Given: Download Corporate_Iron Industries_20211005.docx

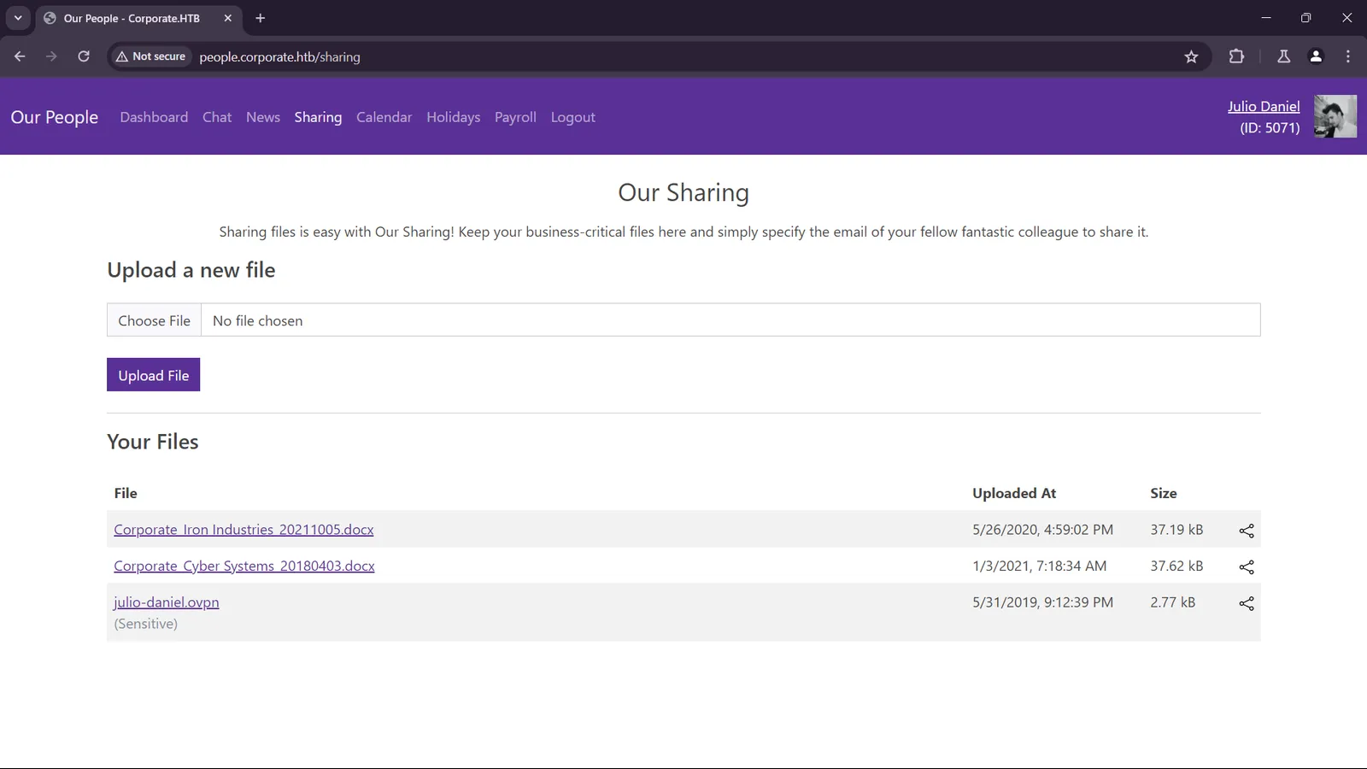Looking at the screenshot, I should click(243, 530).
